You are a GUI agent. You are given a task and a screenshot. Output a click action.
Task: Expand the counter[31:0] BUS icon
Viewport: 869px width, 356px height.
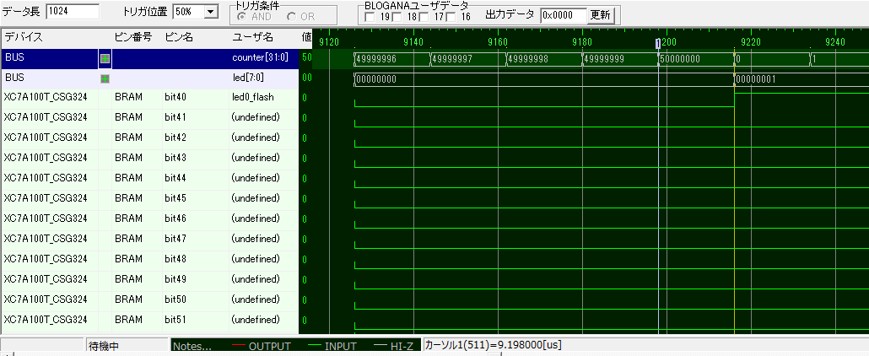point(105,58)
